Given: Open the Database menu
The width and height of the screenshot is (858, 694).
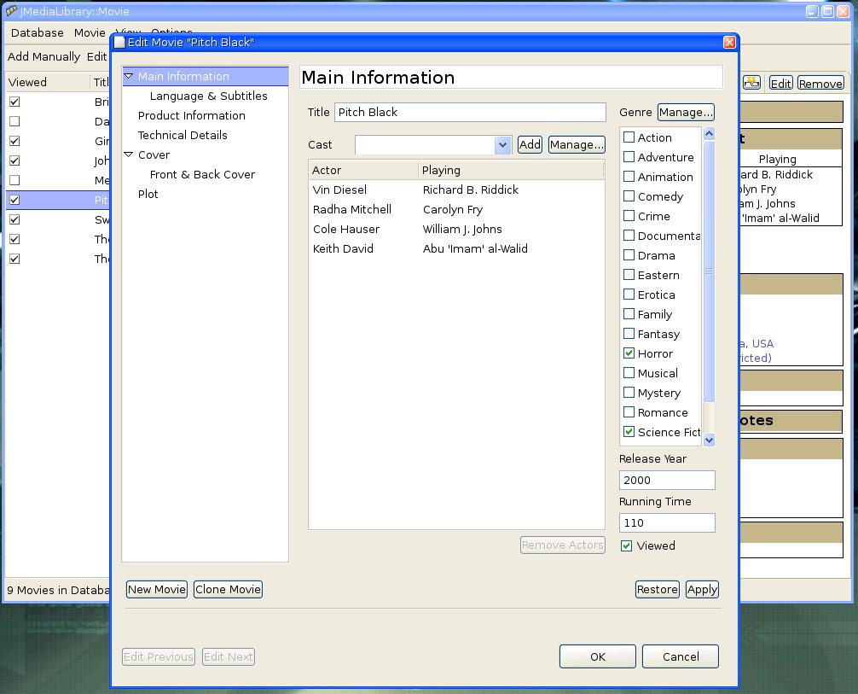Looking at the screenshot, I should pyautogui.click(x=38, y=33).
